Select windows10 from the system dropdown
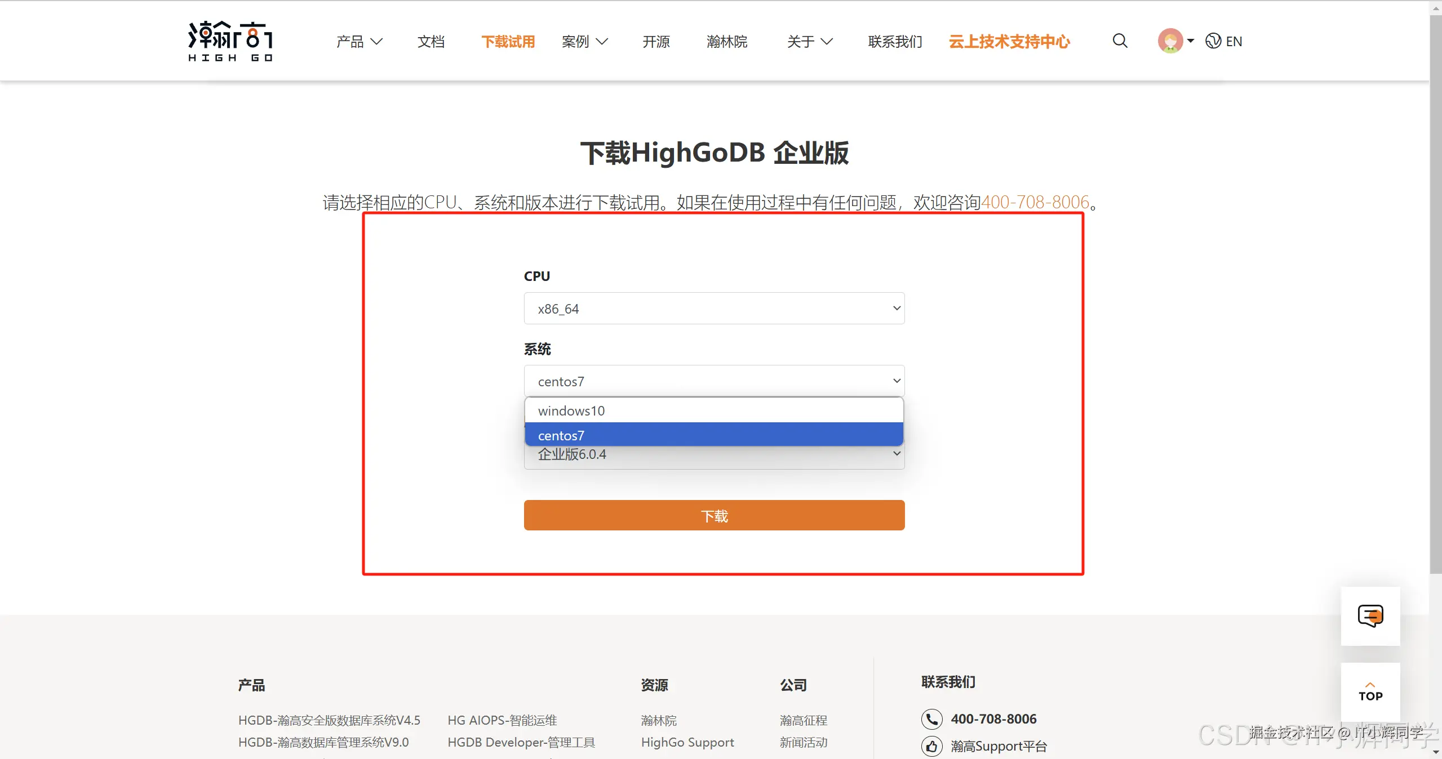 pos(713,410)
